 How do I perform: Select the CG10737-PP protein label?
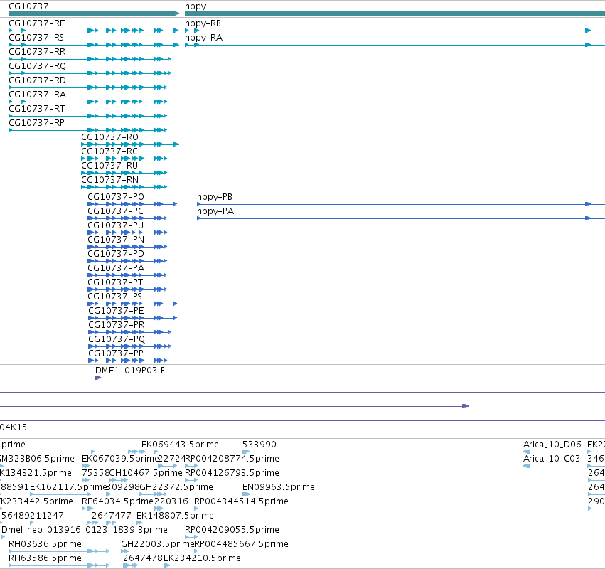116,353
